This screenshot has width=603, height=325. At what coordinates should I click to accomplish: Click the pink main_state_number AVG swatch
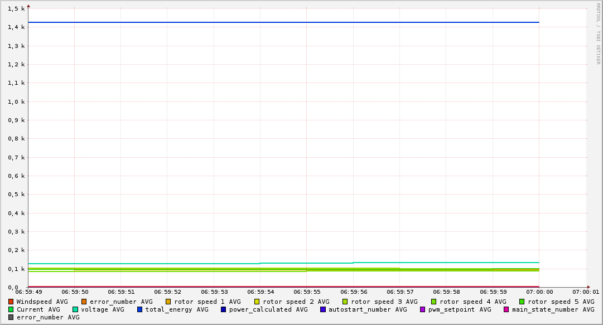[506, 309]
